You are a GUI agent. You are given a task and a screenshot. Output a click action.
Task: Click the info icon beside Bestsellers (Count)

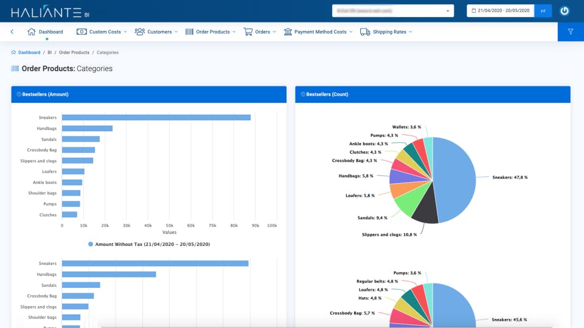point(303,95)
